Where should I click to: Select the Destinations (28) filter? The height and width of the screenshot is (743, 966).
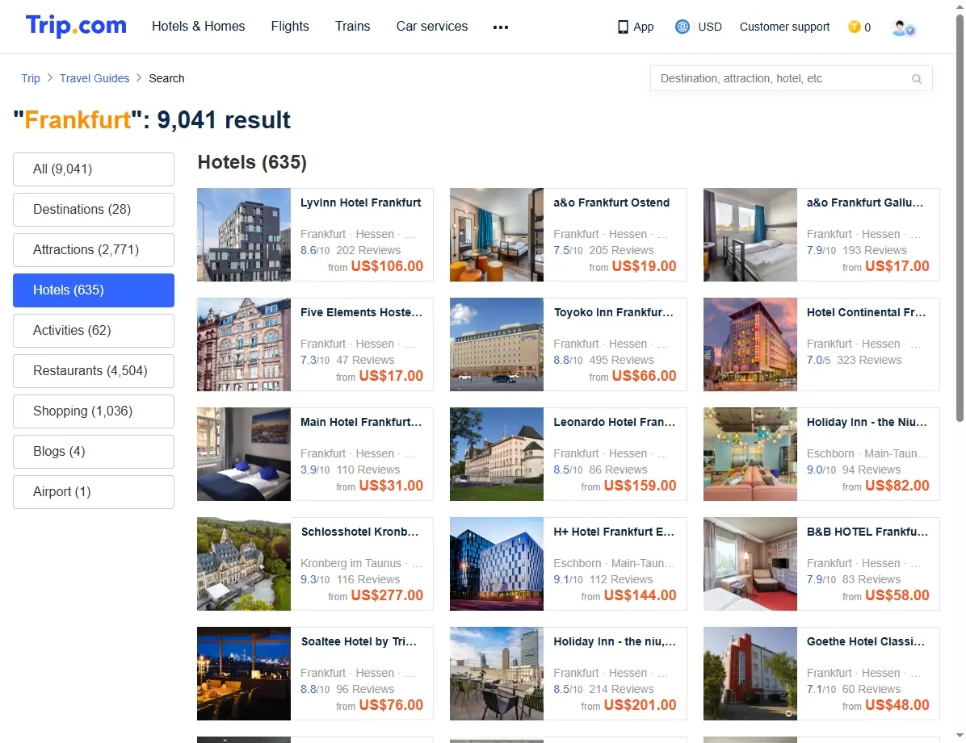(94, 209)
